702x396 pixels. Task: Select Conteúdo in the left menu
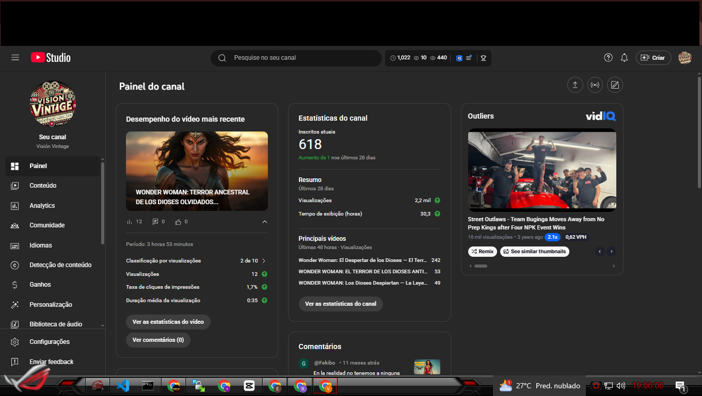pos(43,186)
